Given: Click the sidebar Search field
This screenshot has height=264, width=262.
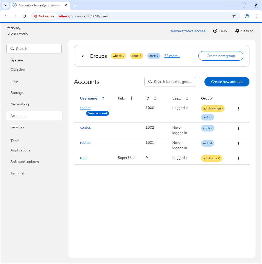Looking at the screenshot, I should coord(34,49).
